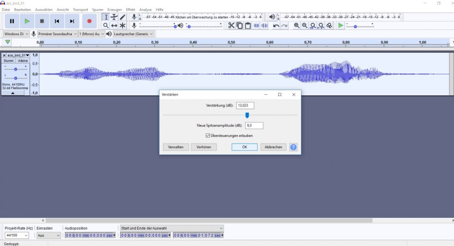Open the Effekt menu
The image size is (454, 246).
coord(130,10)
